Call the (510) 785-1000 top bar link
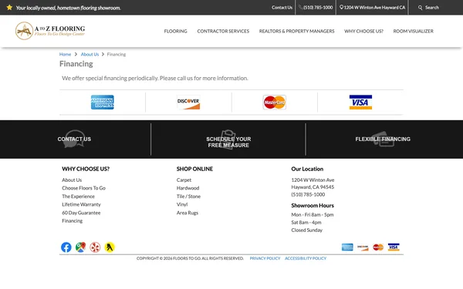Screen dimensions: 463x289 316,8
